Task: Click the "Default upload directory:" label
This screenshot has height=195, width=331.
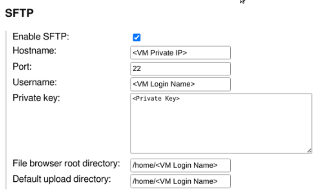Action: [x=63, y=179]
